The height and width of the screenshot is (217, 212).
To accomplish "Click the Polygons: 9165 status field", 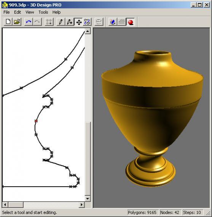I will click(143, 212).
